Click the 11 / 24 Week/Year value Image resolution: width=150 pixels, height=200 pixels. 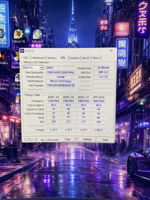click(103, 77)
